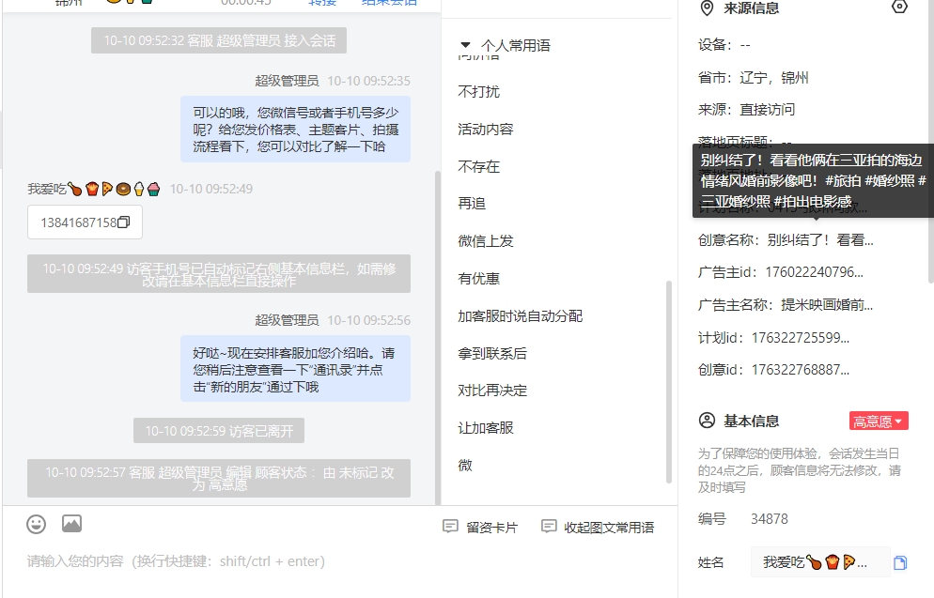Click the 广告主id value
The width and height of the screenshot is (934, 598).
coord(814,272)
